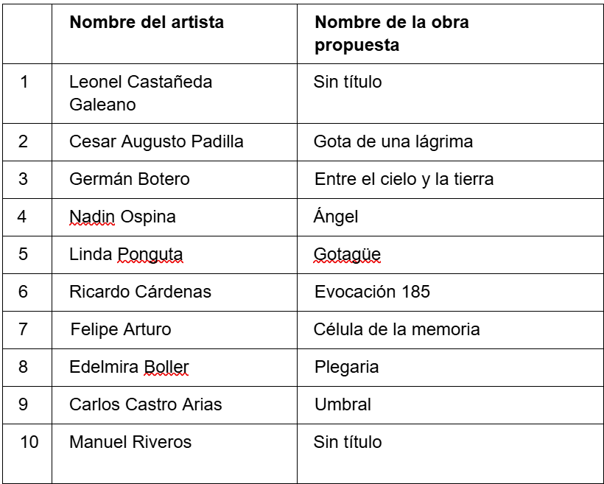Click the misspelled word Nadin

(x=92, y=217)
